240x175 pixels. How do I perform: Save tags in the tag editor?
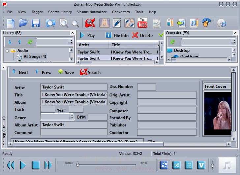pyautogui.click(x=66, y=72)
